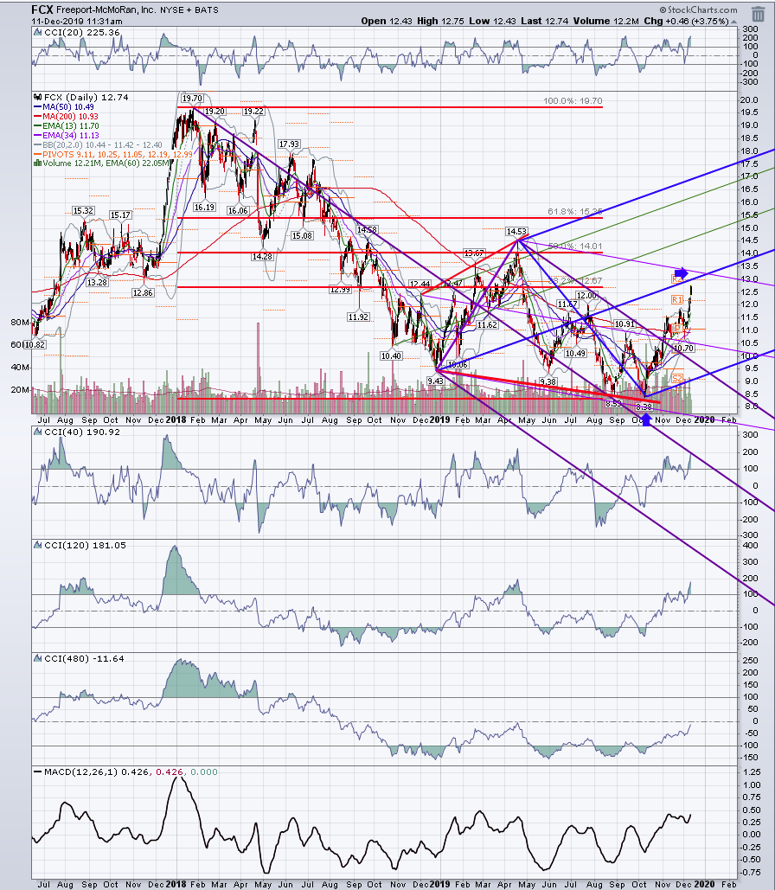Click the CCI(120) 181.05 indicator label
This screenshot has height=890, width=775.
(85, 546)
